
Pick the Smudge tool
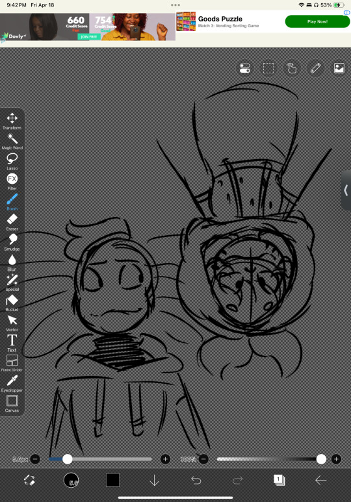pyautogui.click(x=12, y=242)
